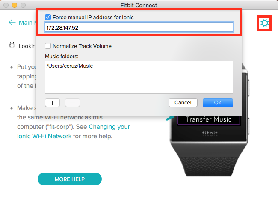
Task: Click the back arrow beside Main Menu
Action: (12, 23)
